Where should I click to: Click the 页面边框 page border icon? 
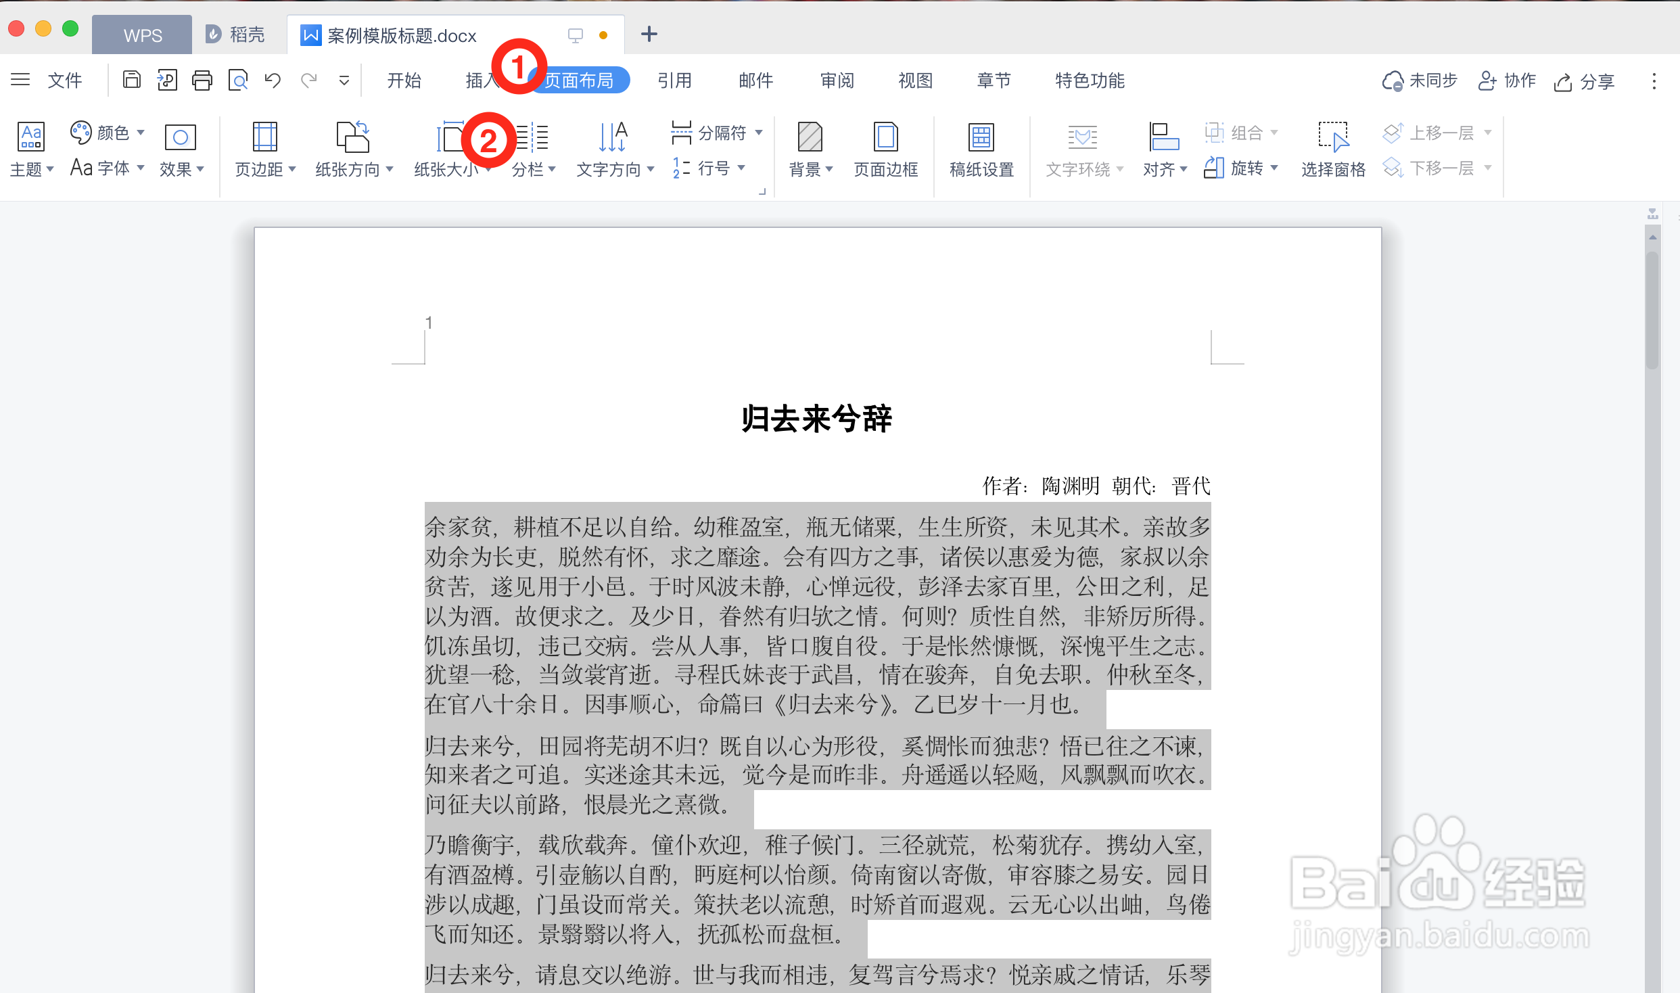[885, 149]
